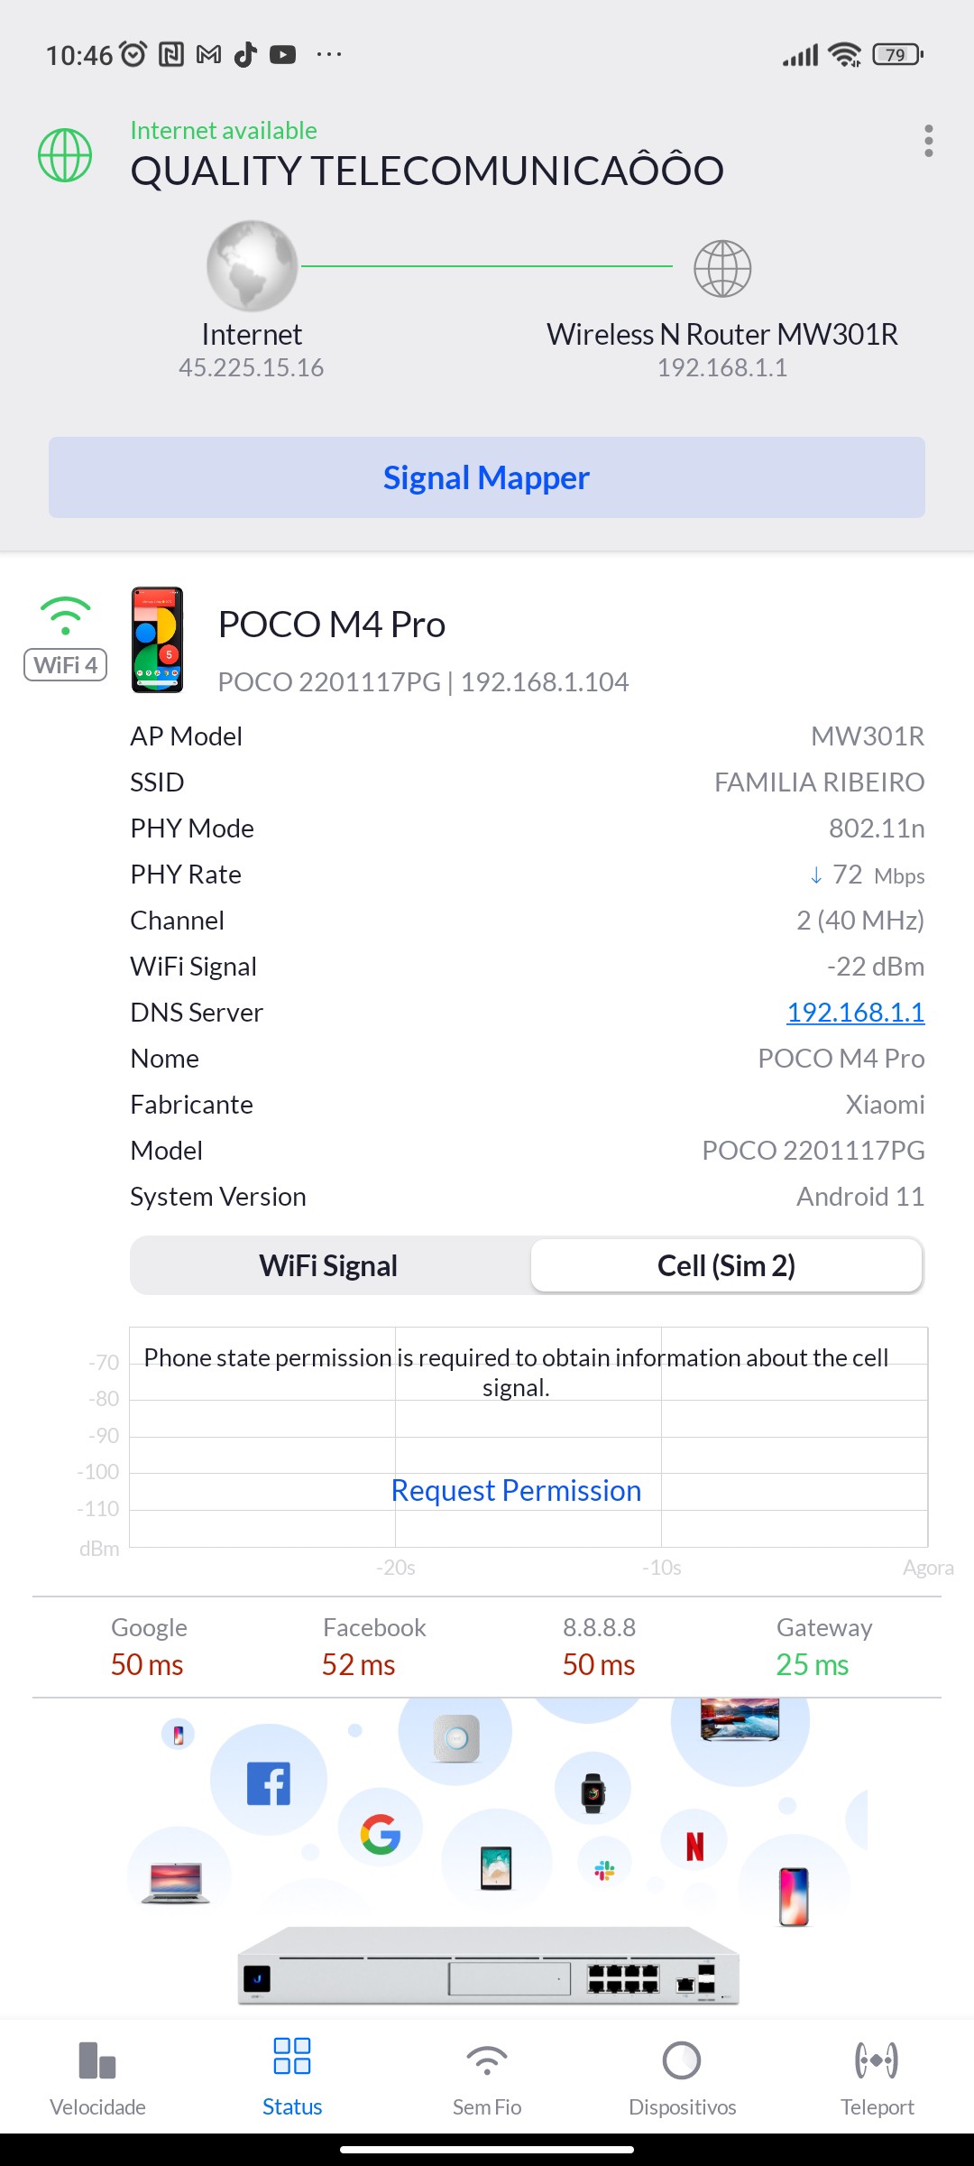
Task: Open DNS server link 192.168.1.1
Action: (x=855, y=1013)
